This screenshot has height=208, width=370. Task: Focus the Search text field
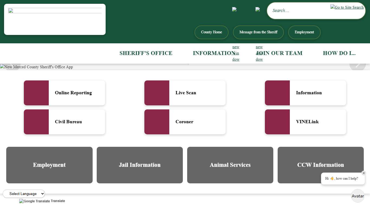pos(298,11)
